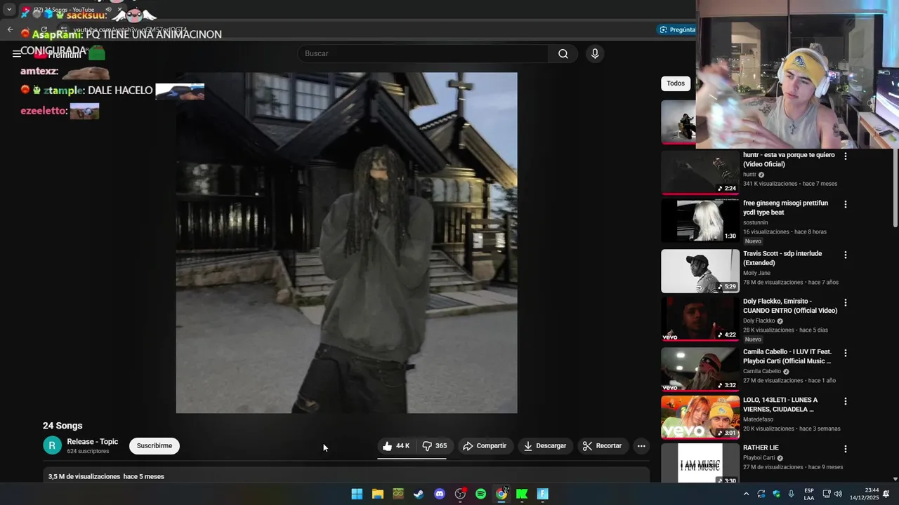The width and height of the screenshot is (899, 505).
Task: Open thumbnail of CUANDO ENTRO video
Action: [x=700, y=319]
